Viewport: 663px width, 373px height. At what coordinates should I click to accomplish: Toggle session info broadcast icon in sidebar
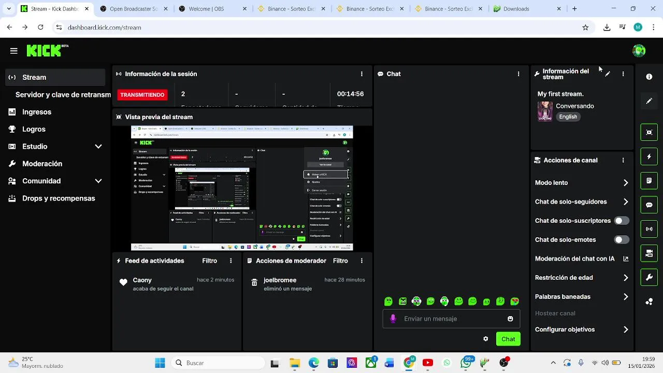[x=649, y=229]
